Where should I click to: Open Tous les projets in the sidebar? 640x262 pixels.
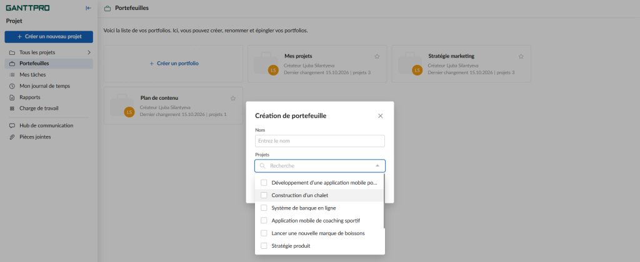point(49,52)
